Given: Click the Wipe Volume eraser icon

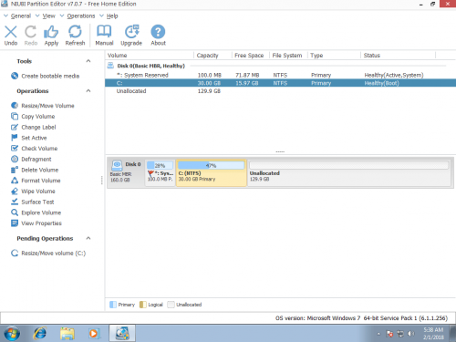Looking at the screenshot, I should [15, 192].
